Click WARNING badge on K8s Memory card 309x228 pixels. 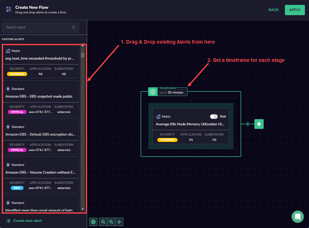coord(167,140)
